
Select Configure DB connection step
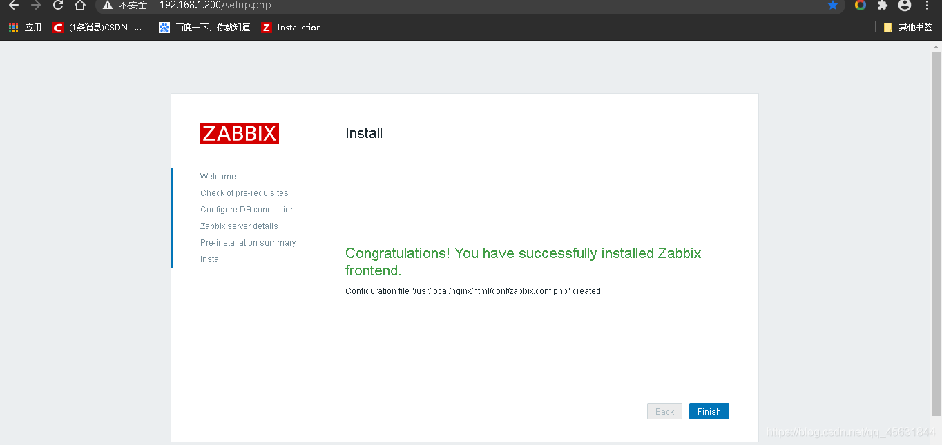[247, 210]
